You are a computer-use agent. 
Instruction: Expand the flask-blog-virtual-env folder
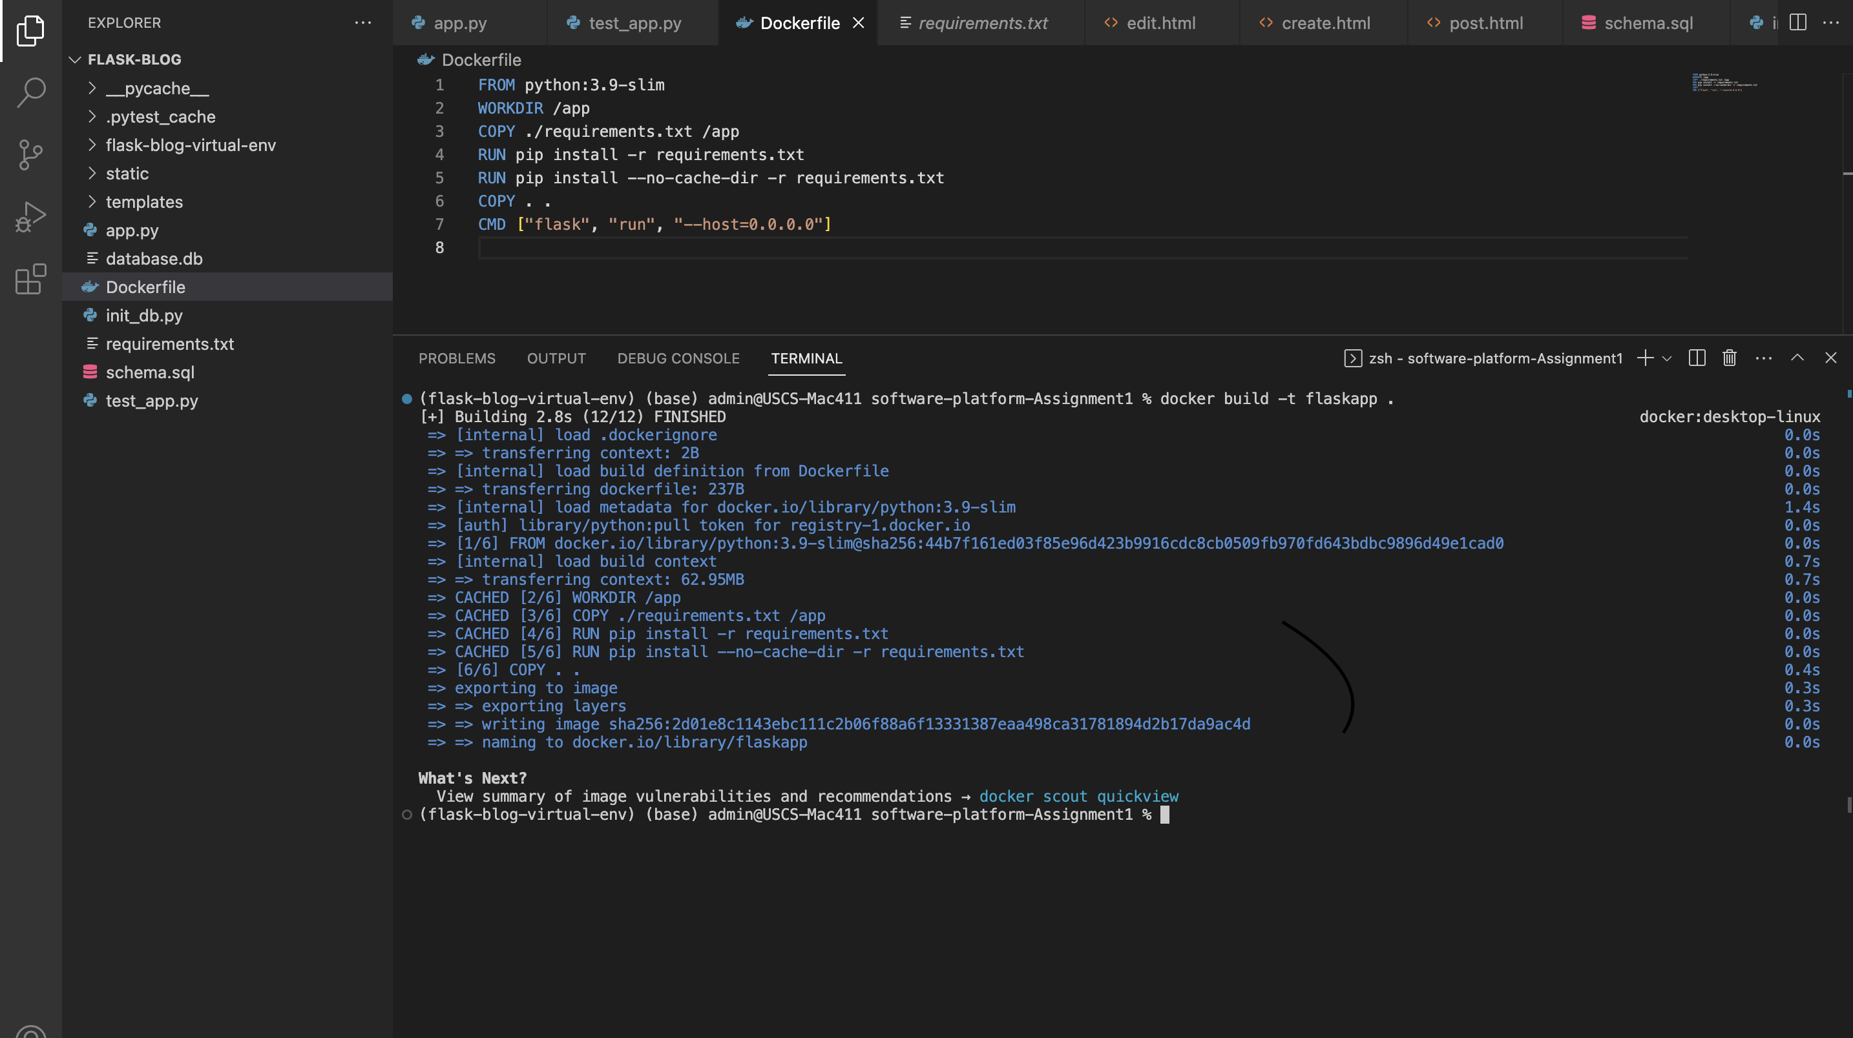click(x=190, y=145)
